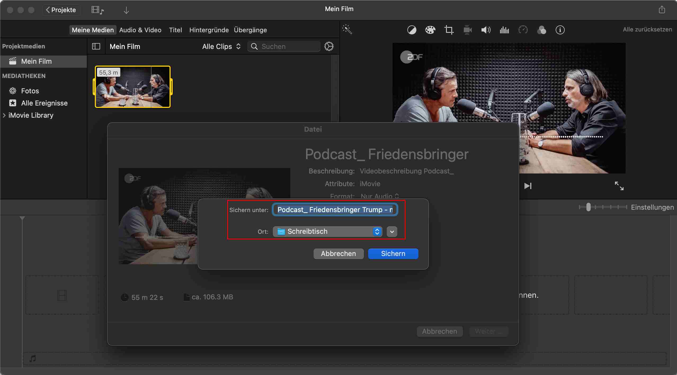Open noise reduction and equalizer icon

pos(504,30)
